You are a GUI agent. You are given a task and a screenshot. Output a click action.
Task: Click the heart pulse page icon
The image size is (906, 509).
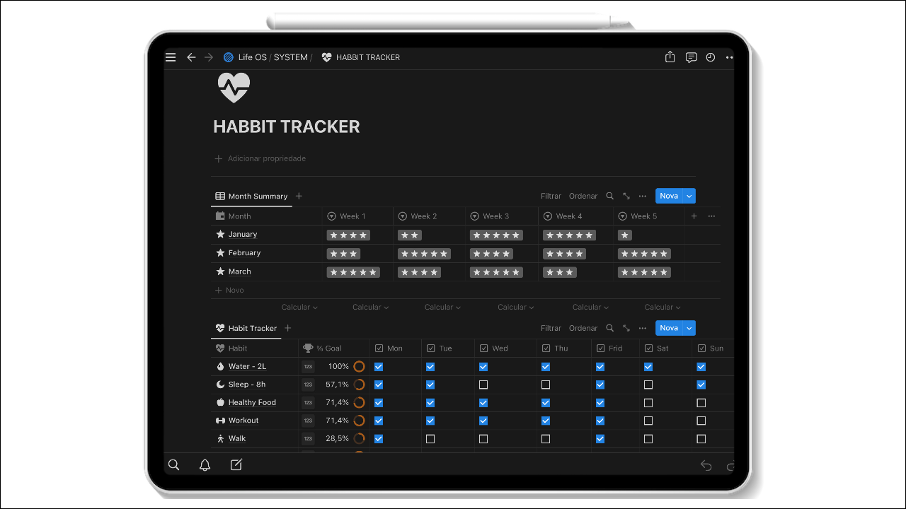(x=234, y=88)
